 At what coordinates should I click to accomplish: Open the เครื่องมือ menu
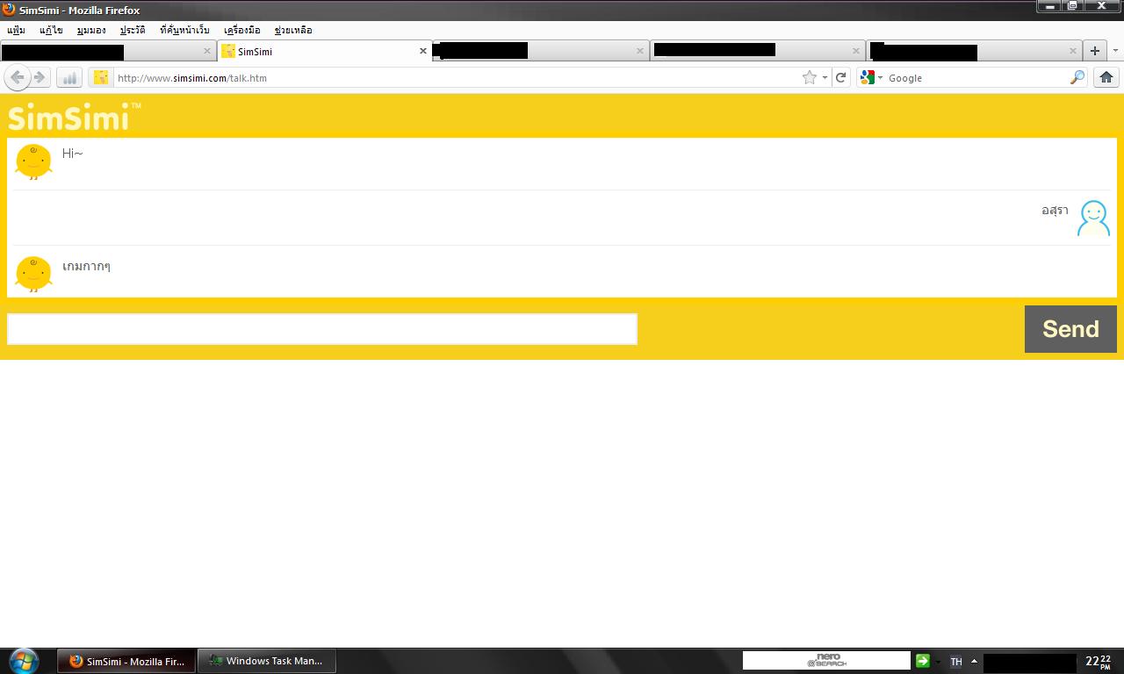point(241,30)
